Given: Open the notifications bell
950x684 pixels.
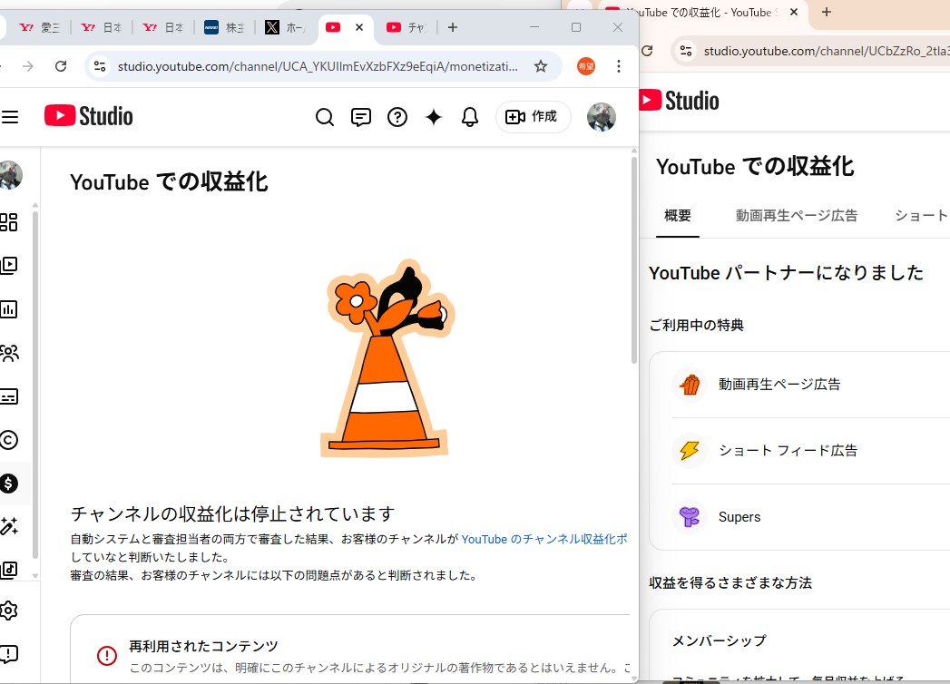Looking at the screenshot, I should pyautogui.click(x=470, y=117).
